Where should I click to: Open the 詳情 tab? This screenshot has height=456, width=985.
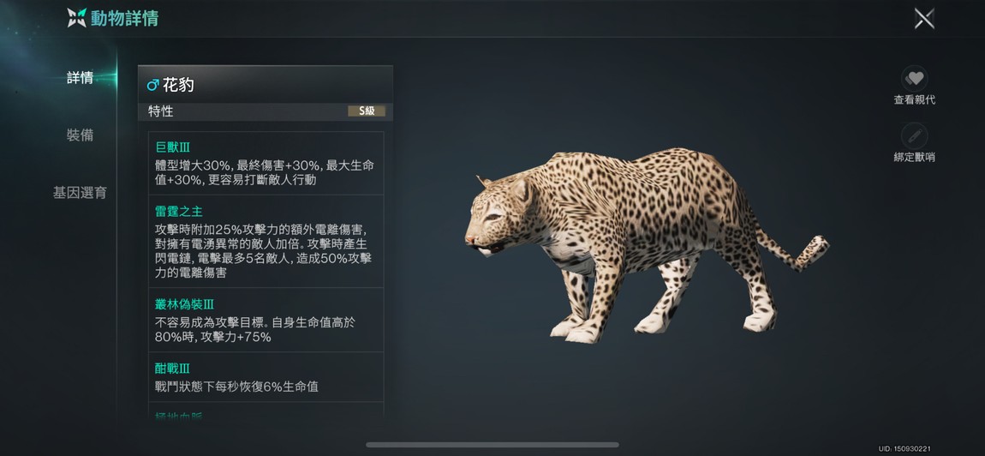coord(81,78)
